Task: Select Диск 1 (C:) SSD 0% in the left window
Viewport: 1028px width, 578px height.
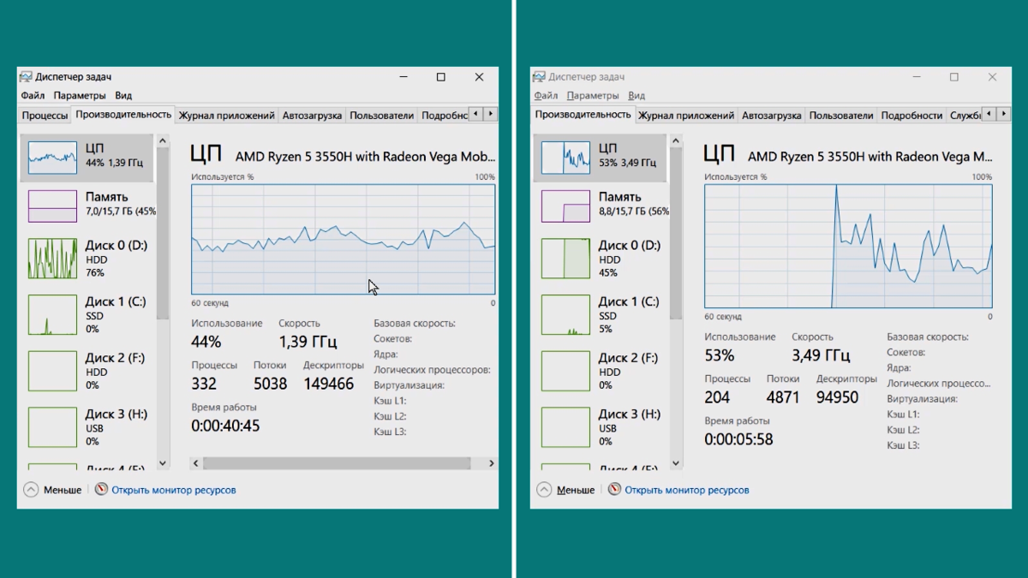Action: (87, 315)
